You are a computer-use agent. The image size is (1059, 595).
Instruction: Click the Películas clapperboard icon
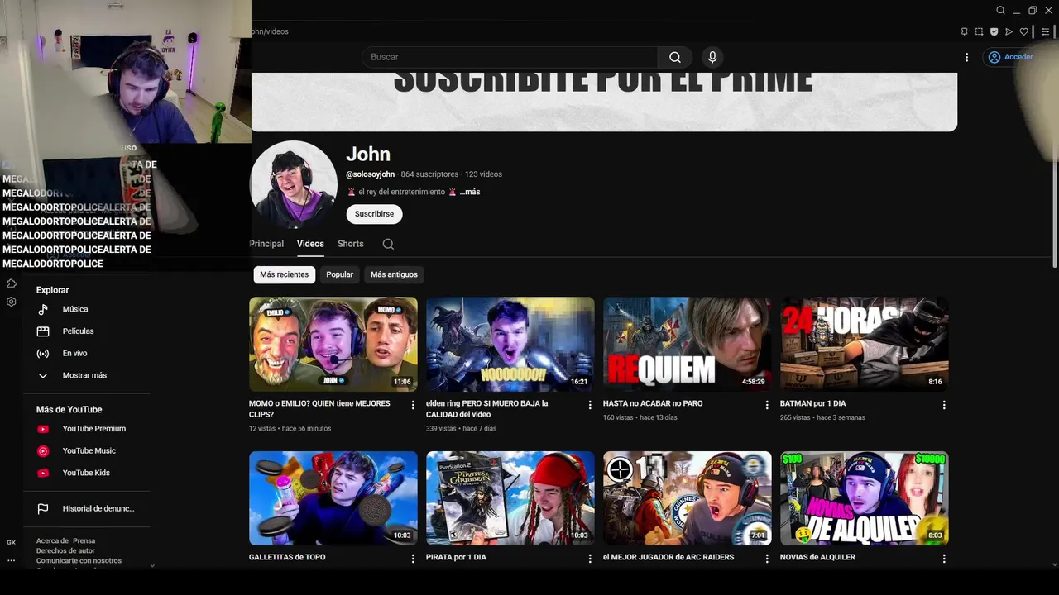(x=43, y=331)
